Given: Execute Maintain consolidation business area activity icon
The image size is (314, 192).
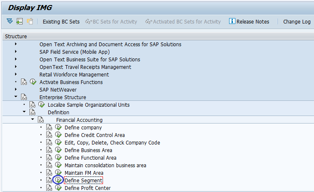Looking at the screenshot, I should coord(58,165).
